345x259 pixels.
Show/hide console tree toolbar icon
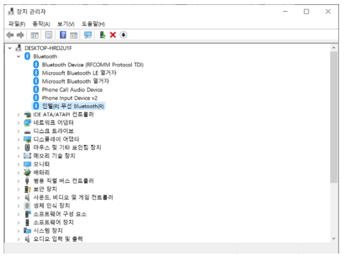tap(35, 35)
